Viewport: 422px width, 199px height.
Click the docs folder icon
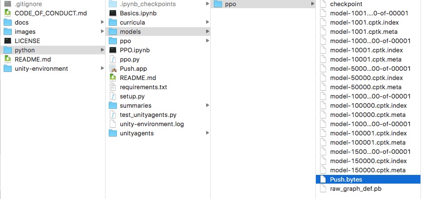click(x=8, y=23)
